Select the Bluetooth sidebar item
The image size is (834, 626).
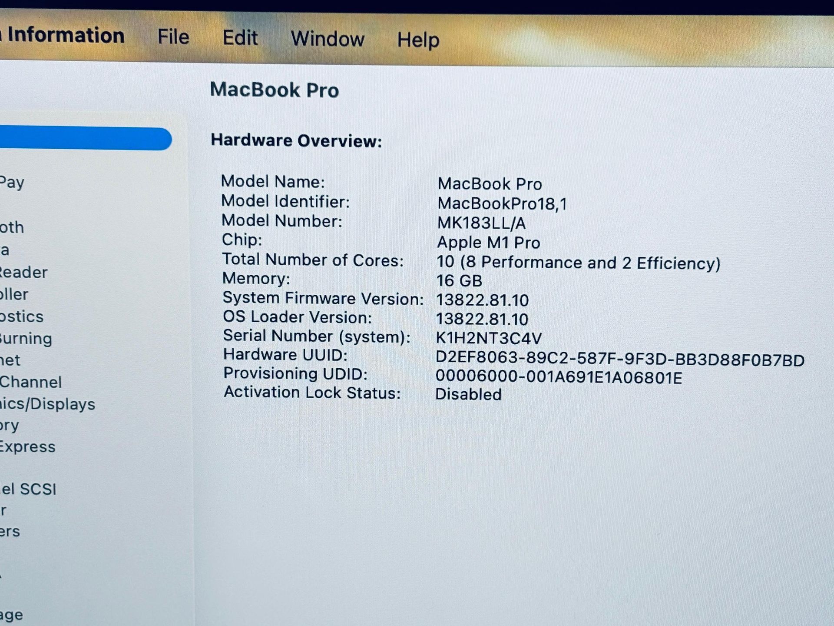point(12,227)
